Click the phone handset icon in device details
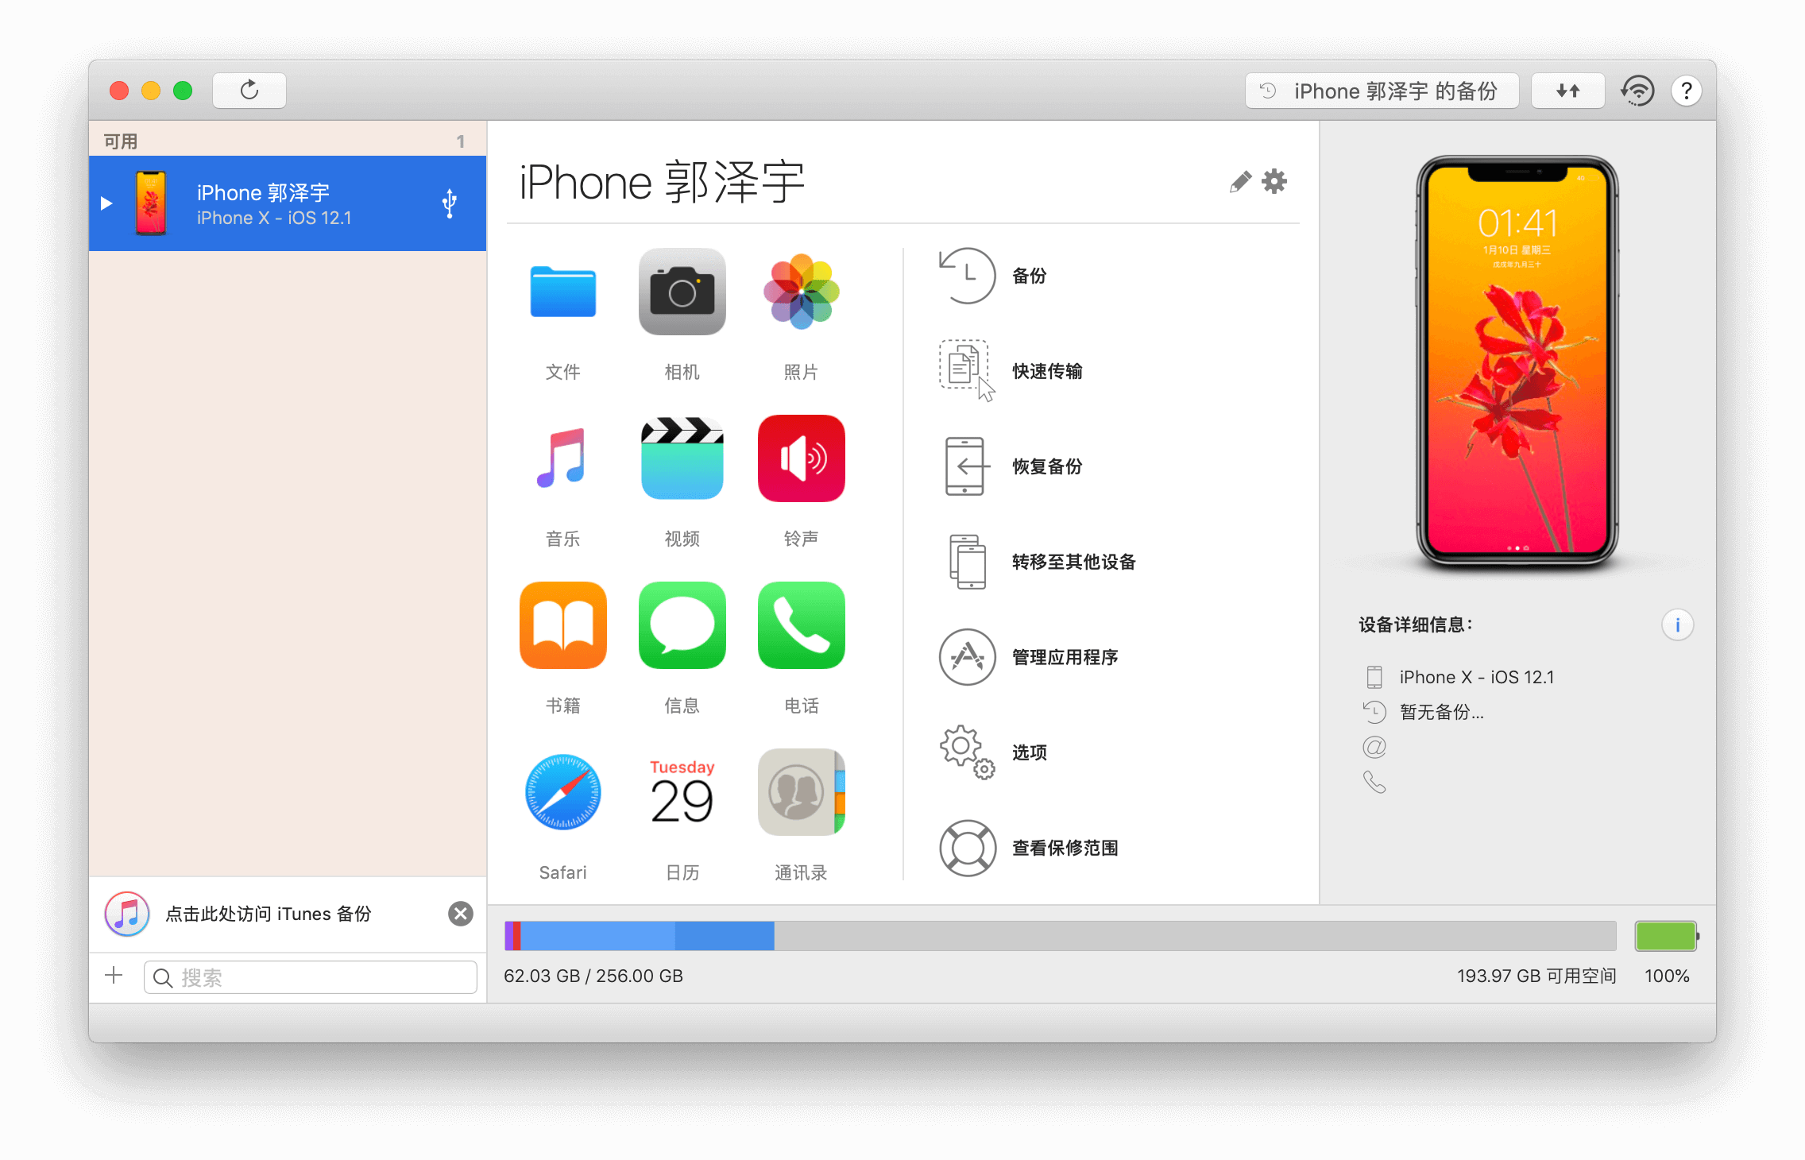This screenshot has width=1805, height=1160. click(1374, 783)
